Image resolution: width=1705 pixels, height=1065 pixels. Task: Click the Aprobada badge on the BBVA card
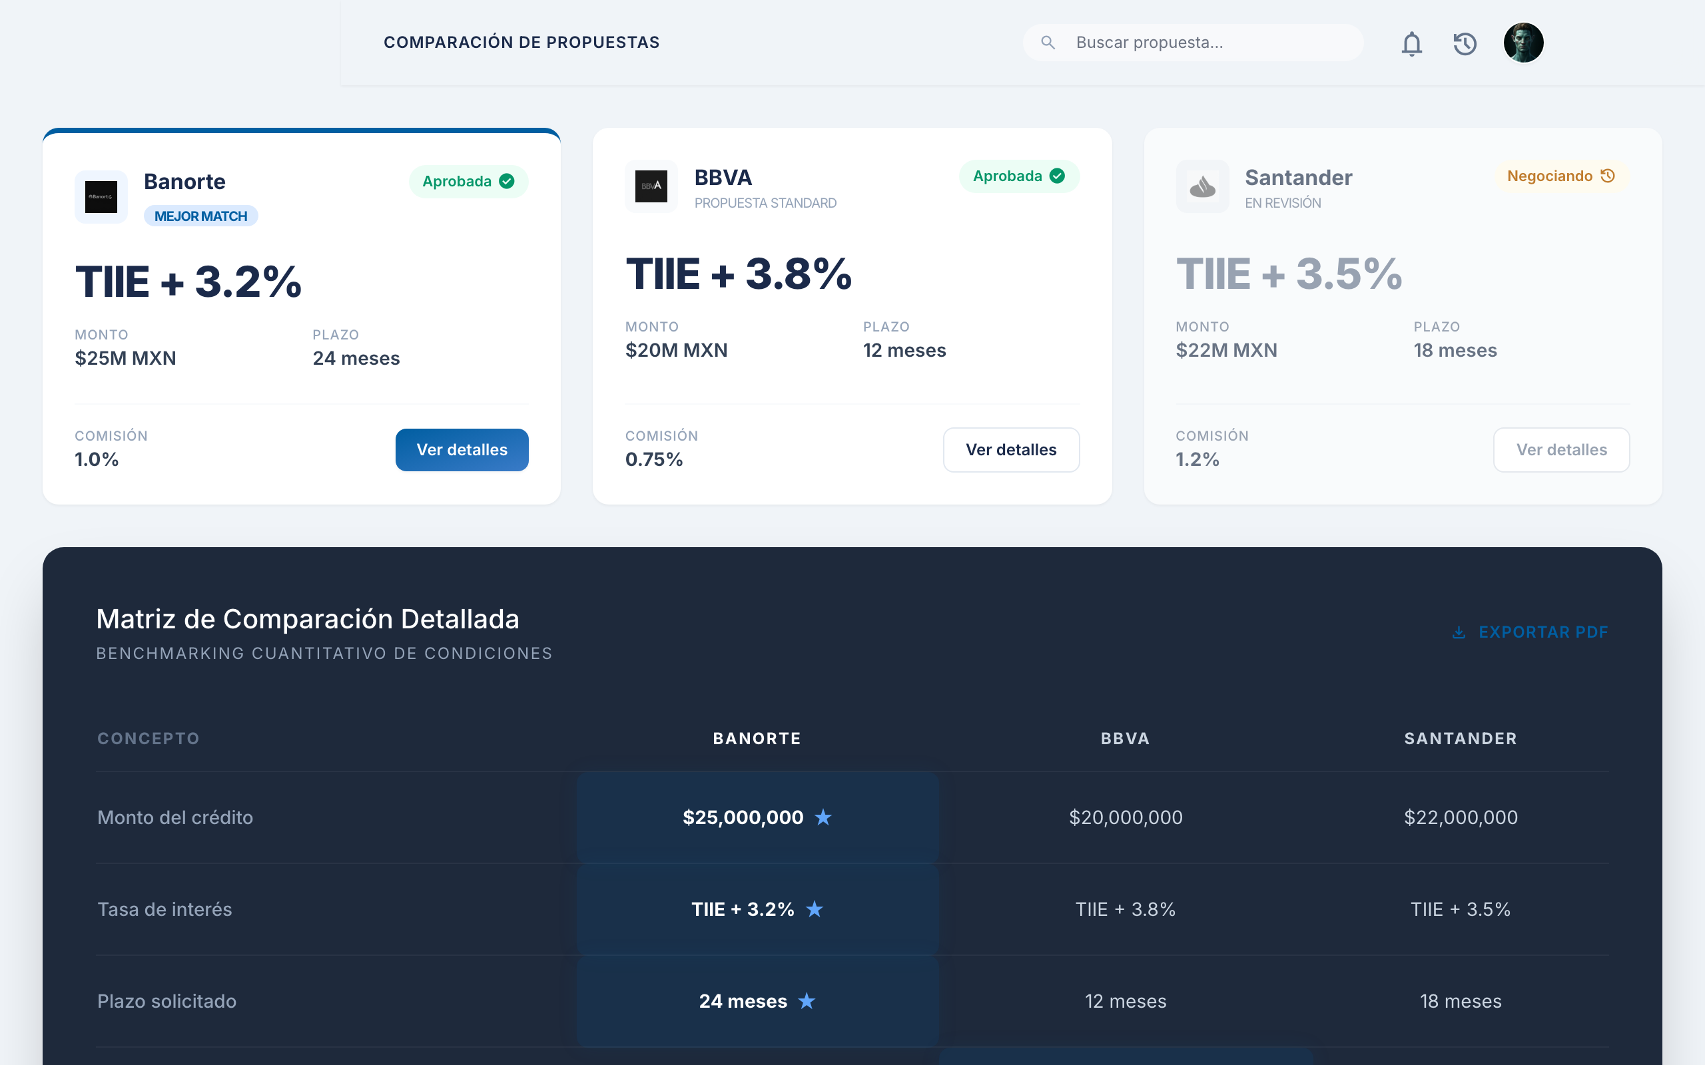1018,176
